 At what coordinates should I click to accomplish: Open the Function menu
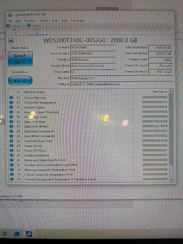click(30, 21)
